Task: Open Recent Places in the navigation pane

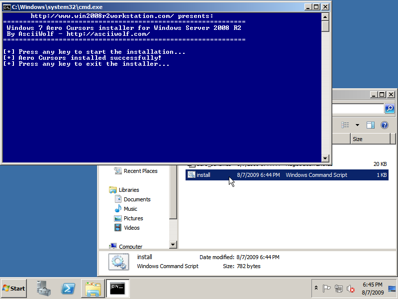Action: (140, 171)
